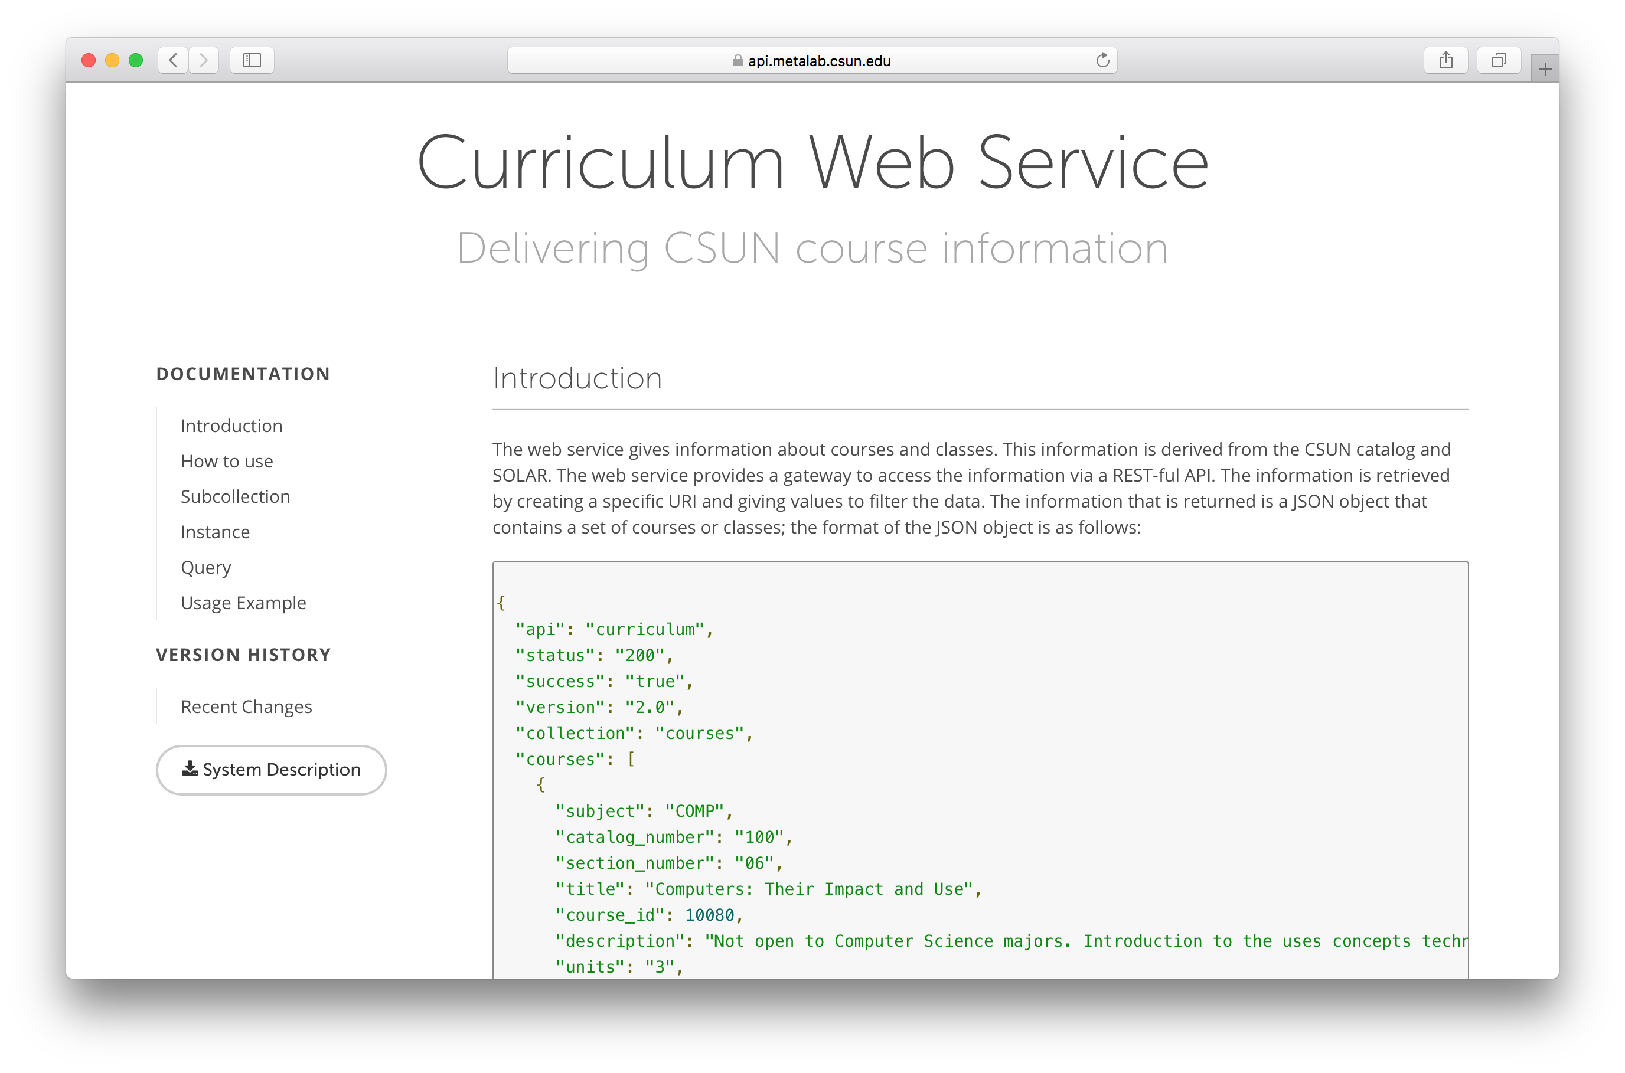This screenshot has width=1625, height=1073.
Task: Click the course_id value 10080
Action: click(709, 915)
